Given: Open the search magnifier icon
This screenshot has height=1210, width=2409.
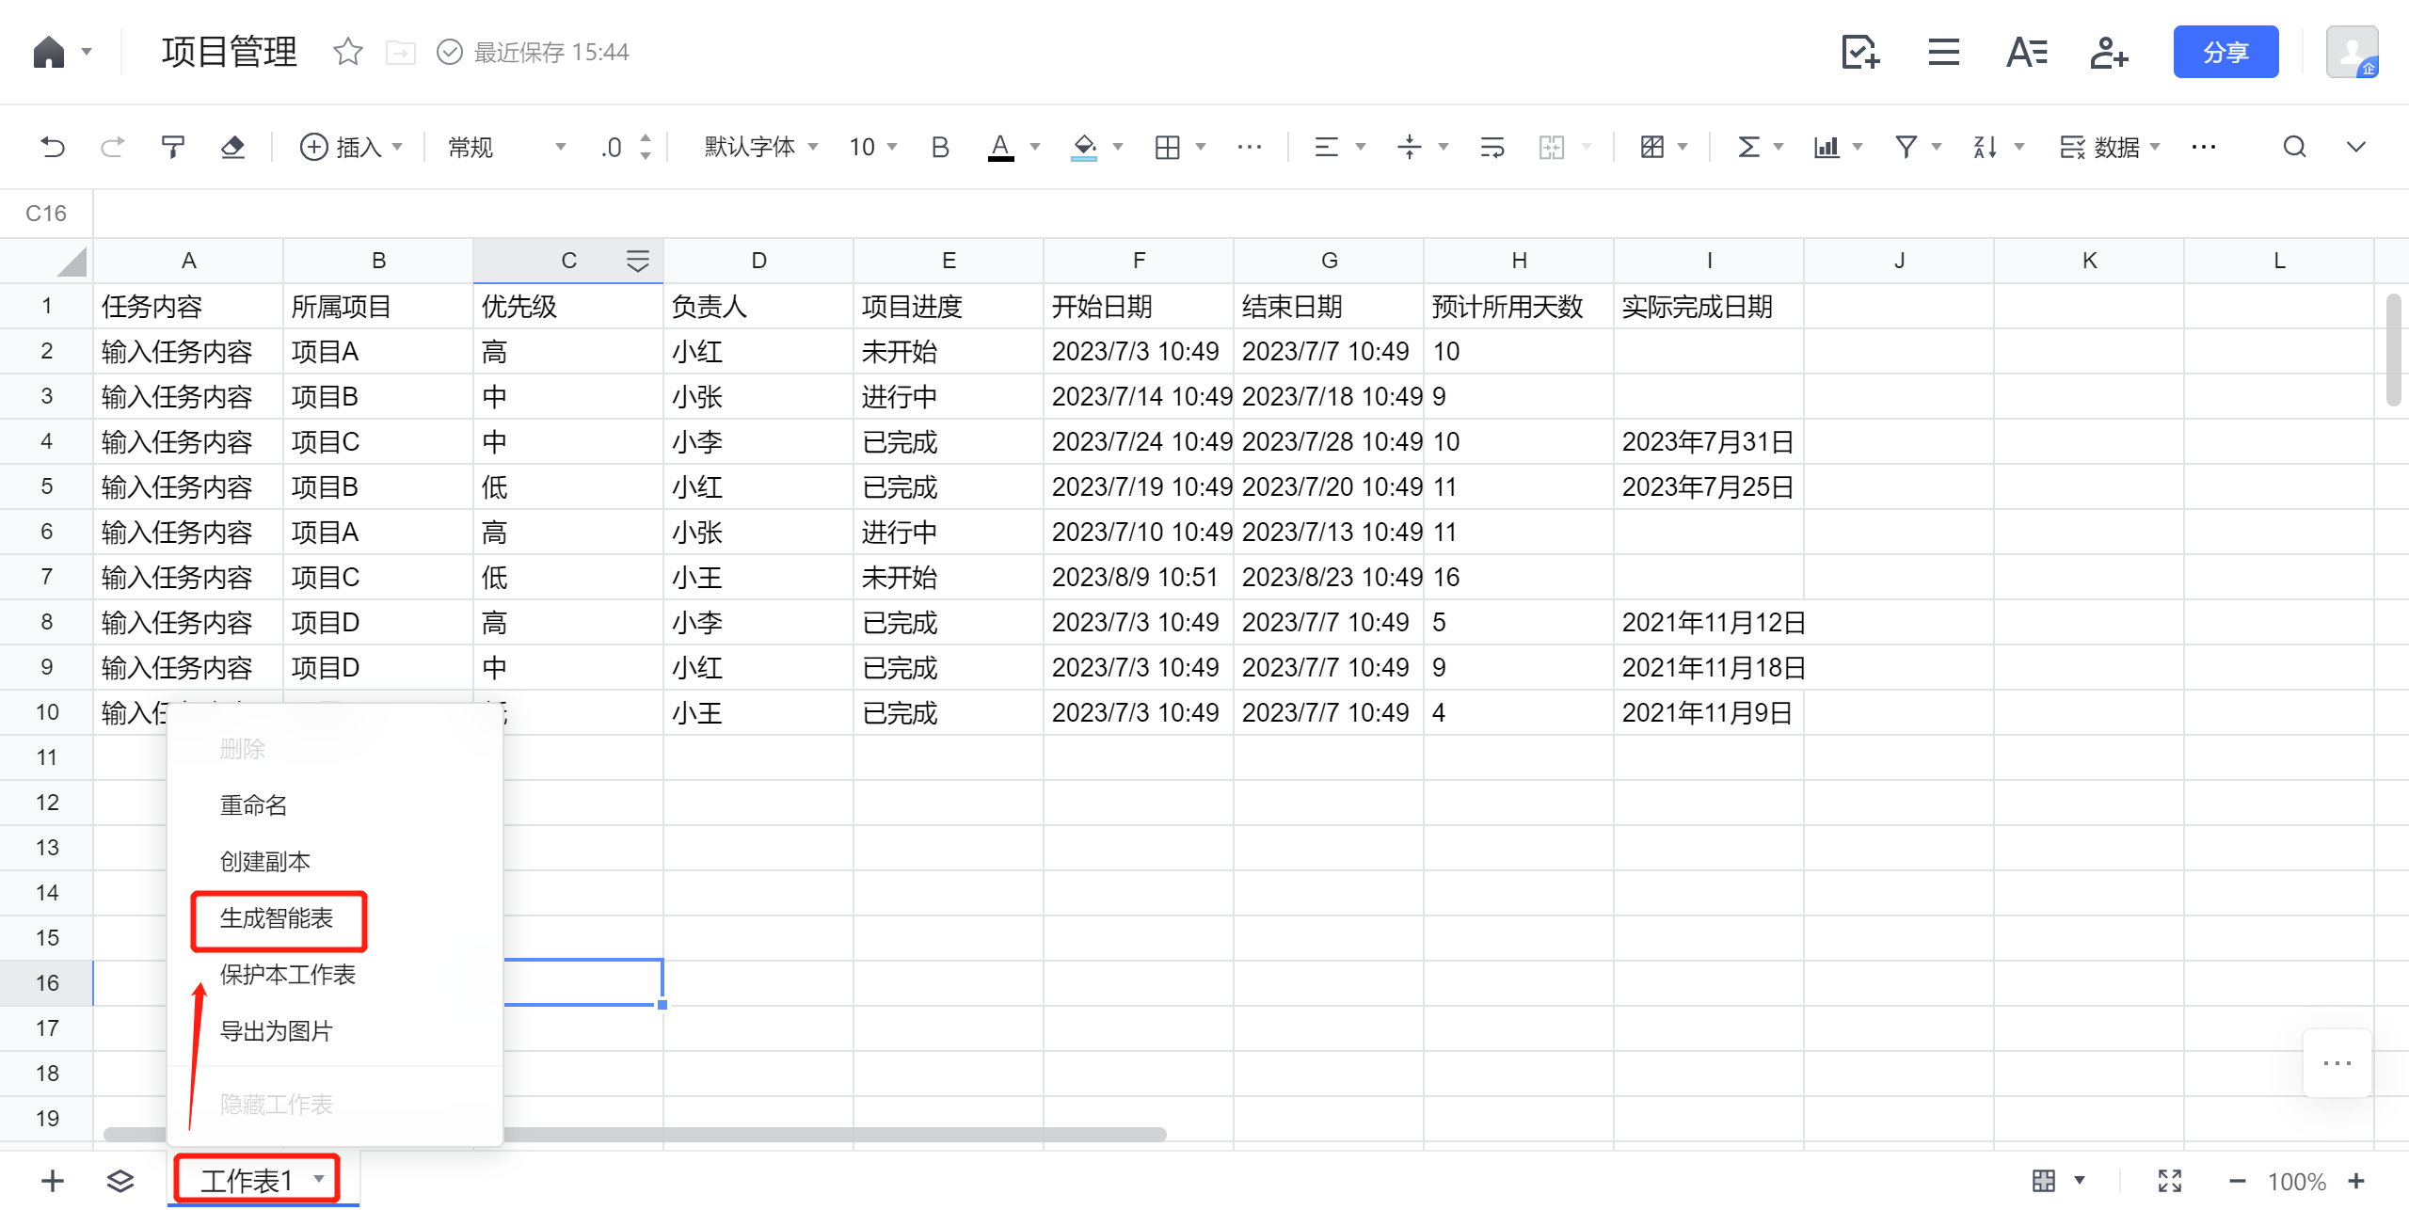Looking at the screenshot, I should point(2294,147).
